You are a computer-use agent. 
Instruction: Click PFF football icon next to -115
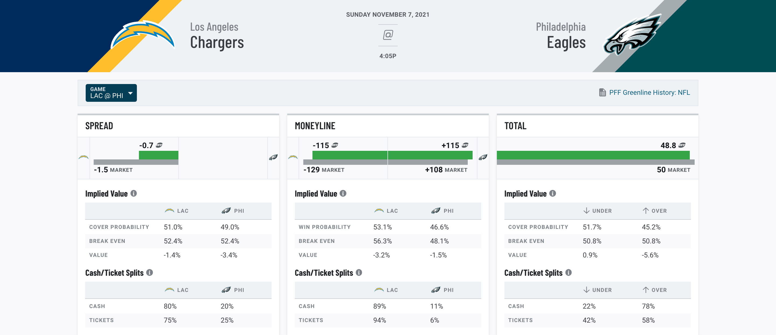335,145
